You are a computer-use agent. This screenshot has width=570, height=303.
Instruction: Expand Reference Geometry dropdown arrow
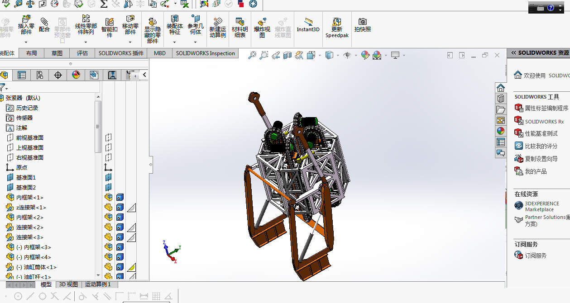pyautogui.click(x=196, y=42)
